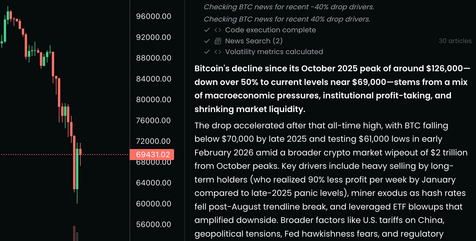Open the 30 articles link
This screenshot has height=241, width=476.
(x=455, y=41)
